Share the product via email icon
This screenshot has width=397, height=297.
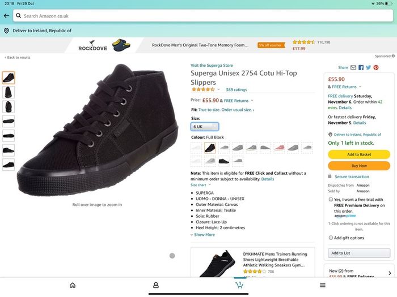(353, 67)
